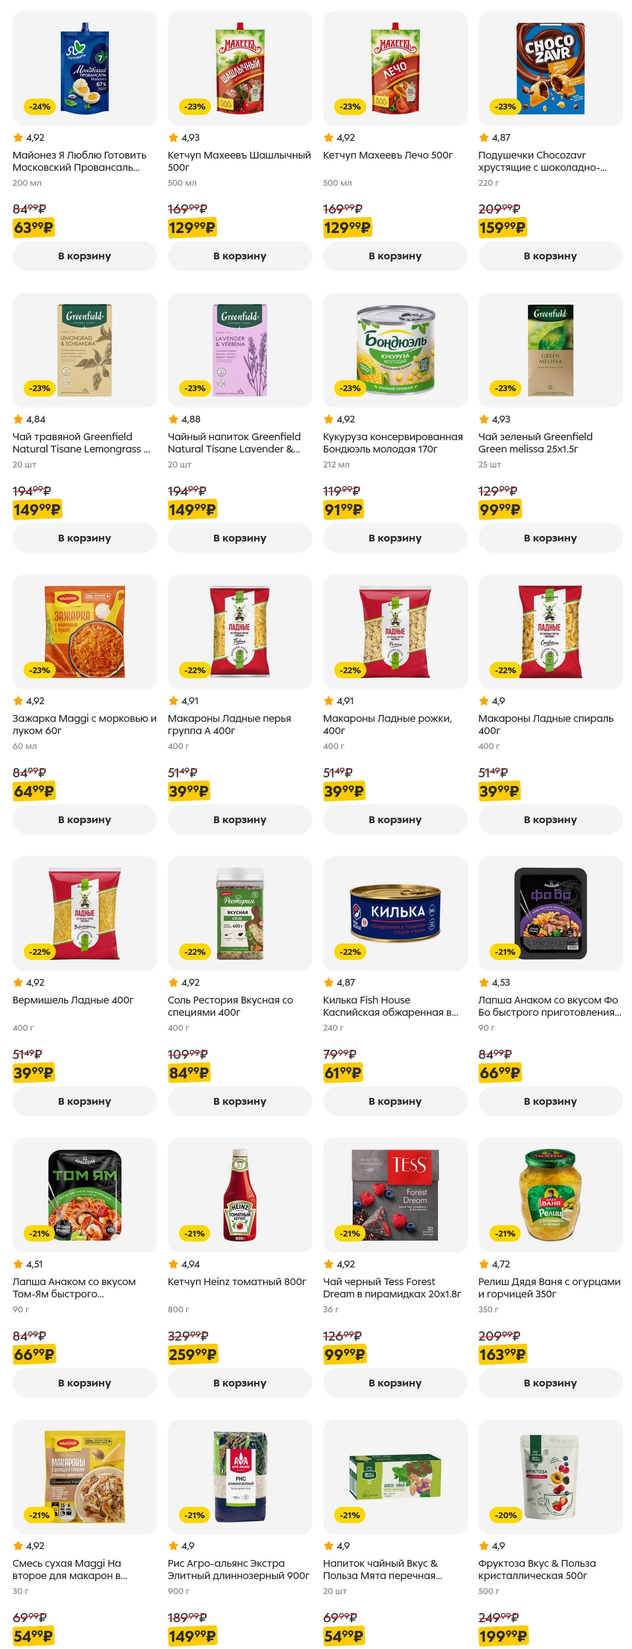The height and width of the screenshot is (1649, 632).
Task: Add Килька Fish House to cart
Action: [395, 1101]
